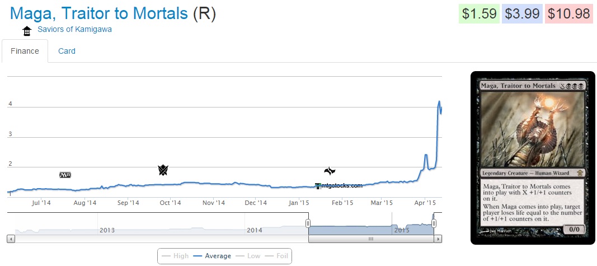The image size is (597, 266).
Task: Toggle the High price series
Action: click(x=175, y=256)
